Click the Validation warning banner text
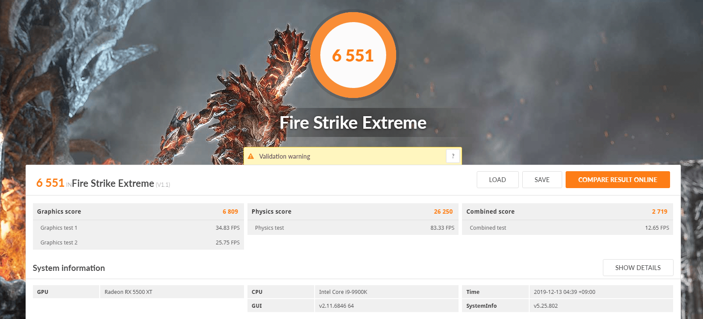 (x=285, y=156)
